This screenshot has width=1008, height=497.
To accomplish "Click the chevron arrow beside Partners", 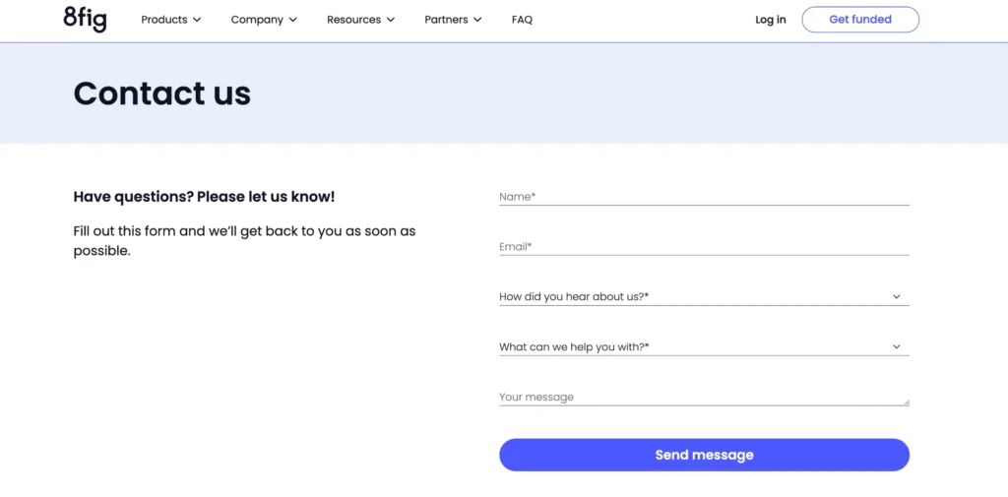I will pos(477,20).
